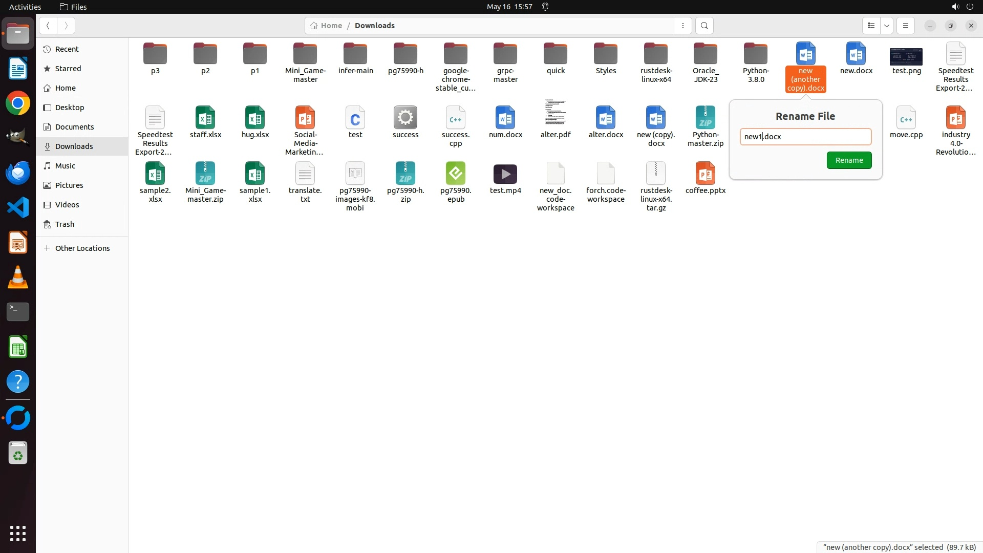This screenshot has width=983, height=553.
Task: Open Visual Studio Code from dock
Action: tap(18, 208)
